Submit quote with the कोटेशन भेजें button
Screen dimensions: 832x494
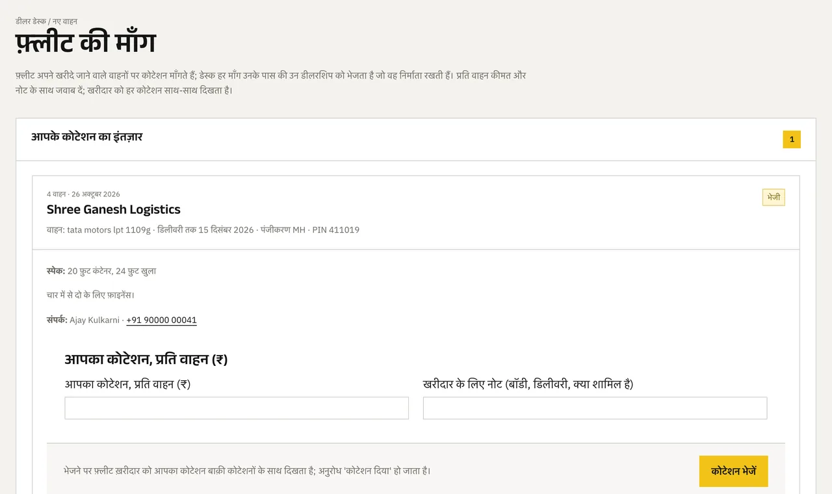[x=733, y=471]
